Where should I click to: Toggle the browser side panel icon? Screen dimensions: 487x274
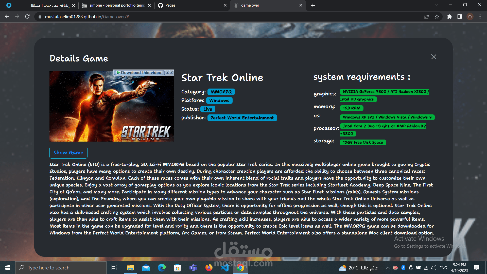click(x=460, y=17)
